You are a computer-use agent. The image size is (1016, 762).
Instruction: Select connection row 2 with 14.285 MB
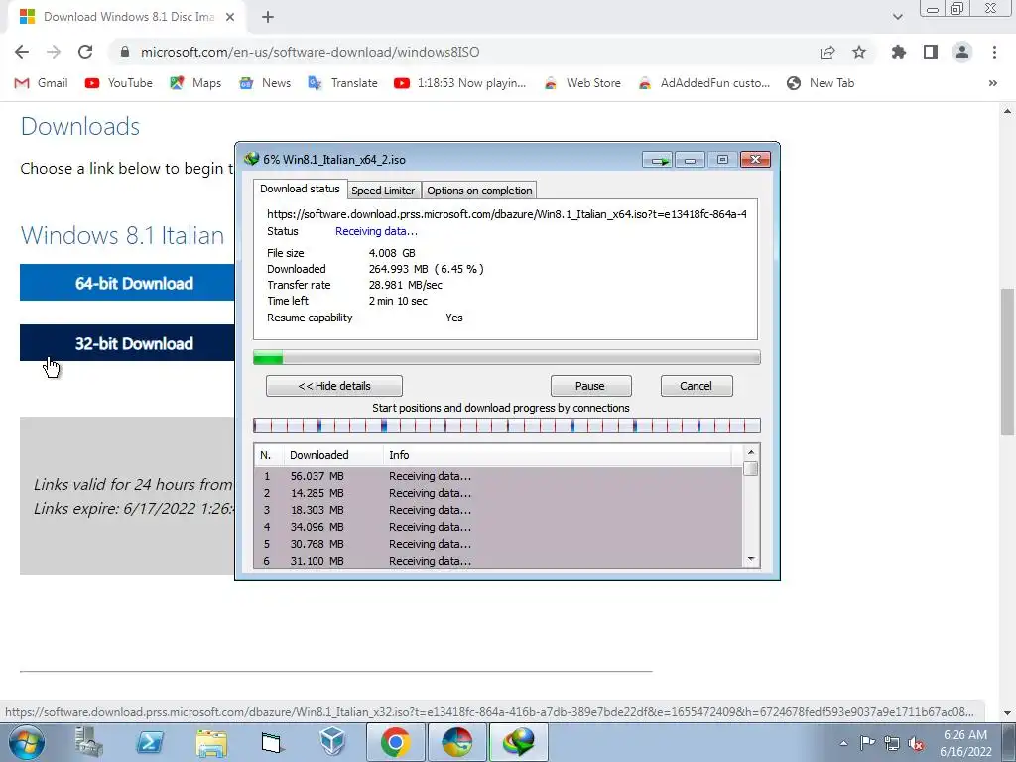pyautogui.click(x=498, y=493)
